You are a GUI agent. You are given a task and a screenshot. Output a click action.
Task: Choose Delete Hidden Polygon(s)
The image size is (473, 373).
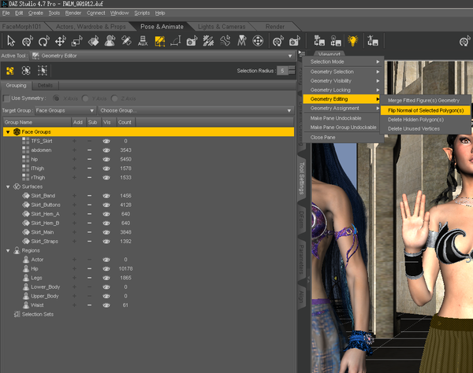426,120
